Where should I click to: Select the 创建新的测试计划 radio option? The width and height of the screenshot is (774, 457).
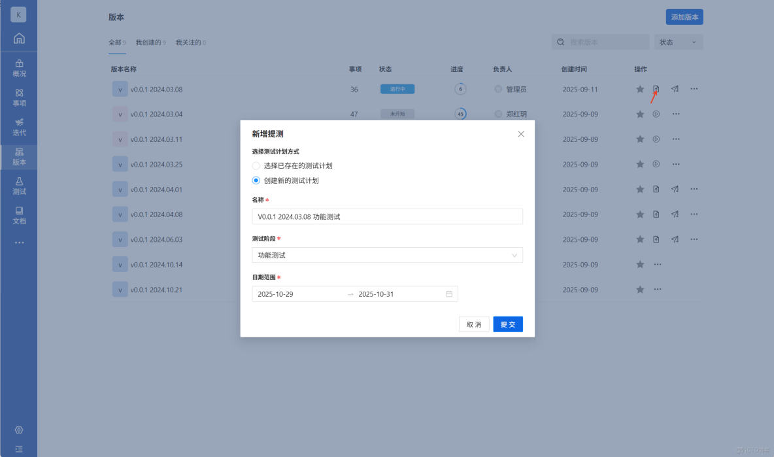tap(256, 180)
